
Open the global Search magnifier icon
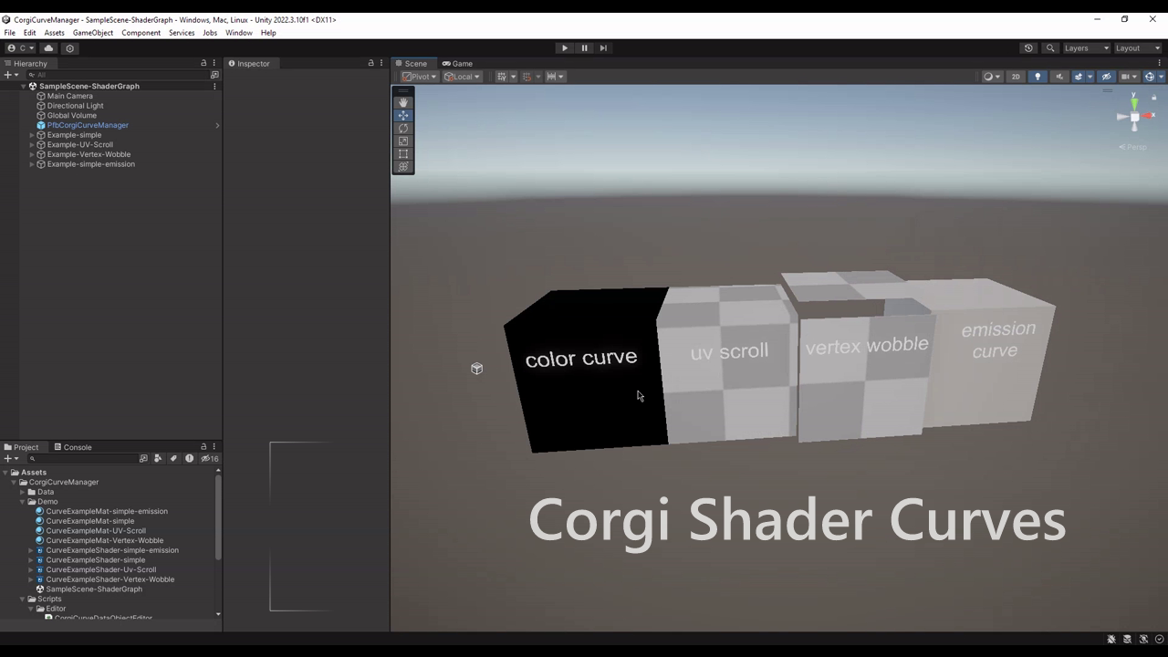1050,48
